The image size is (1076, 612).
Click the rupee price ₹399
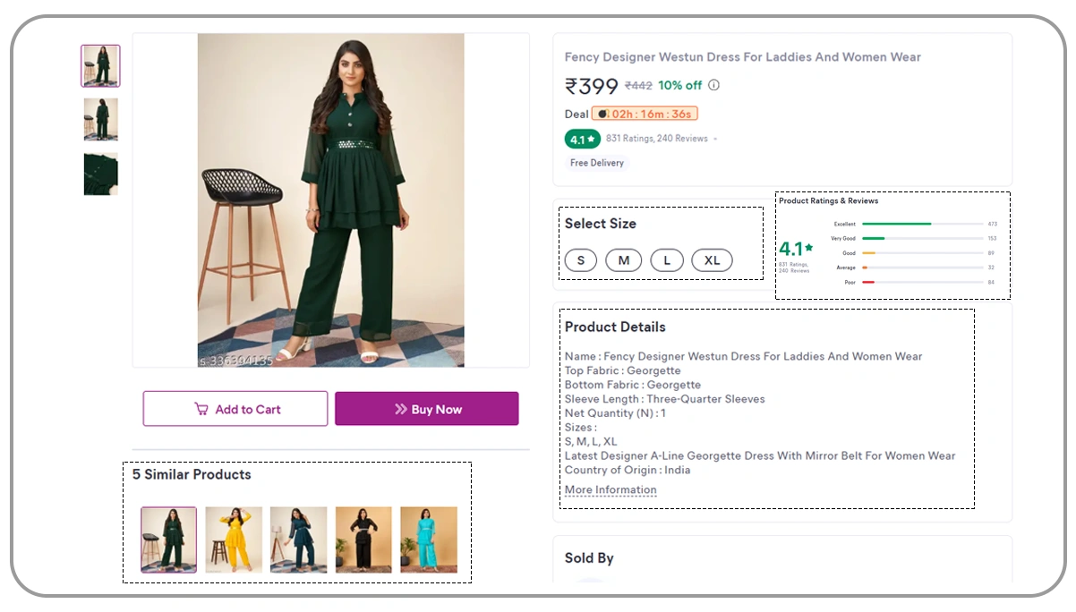tap(592, 86)
